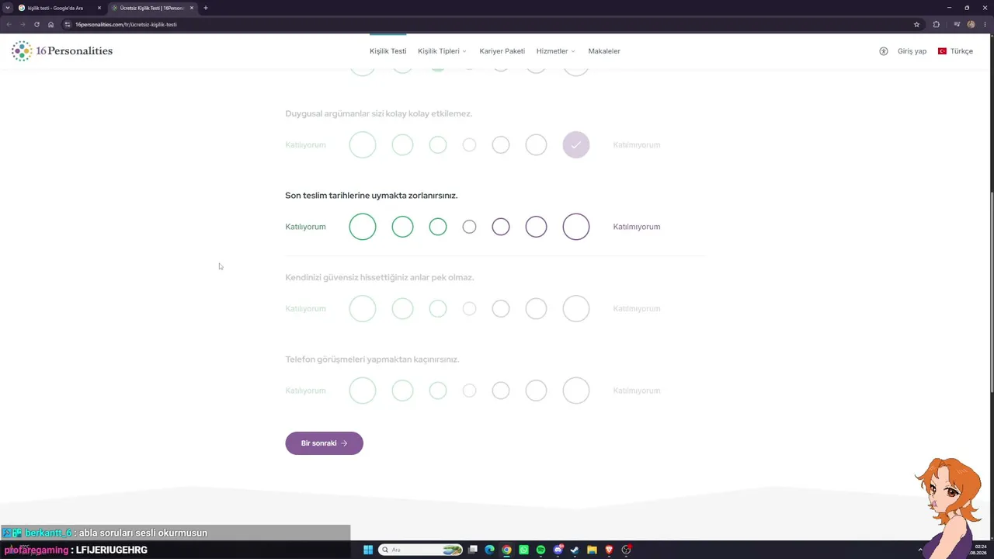Open the Chrome three-dot menu
The image size is (994, 559).
[x=985, y=24]
